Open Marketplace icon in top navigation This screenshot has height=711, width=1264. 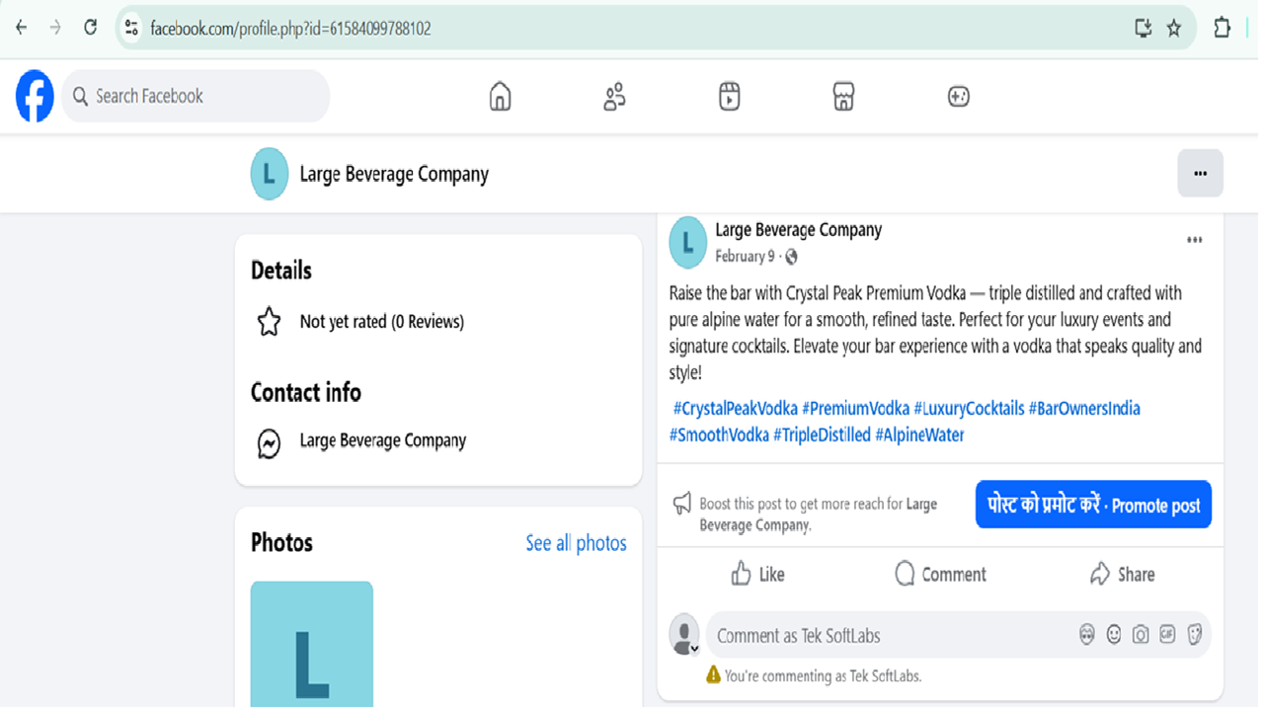pyautogui.click(x=843, y=96)
